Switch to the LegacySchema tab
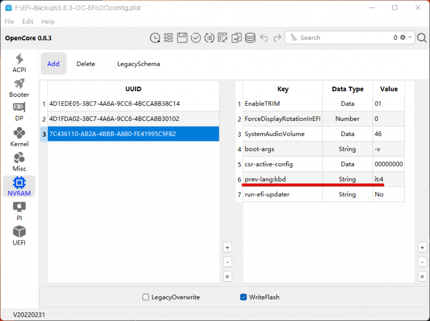Screen dimensions: 430x321 click(138, 63)
